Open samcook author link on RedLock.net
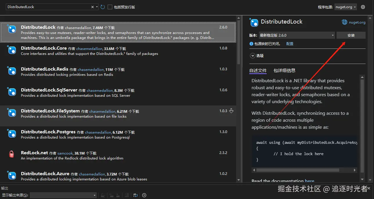The width and height of the screenshot is (374, 199). point(65,153)
